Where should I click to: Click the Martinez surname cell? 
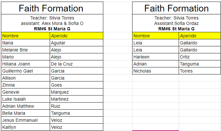click(x=76, y=99)
